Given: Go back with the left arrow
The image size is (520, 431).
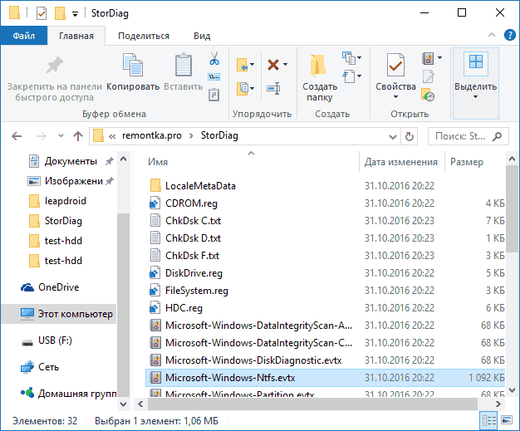Looking at the screenshot, I should click(x=17, y=136).
